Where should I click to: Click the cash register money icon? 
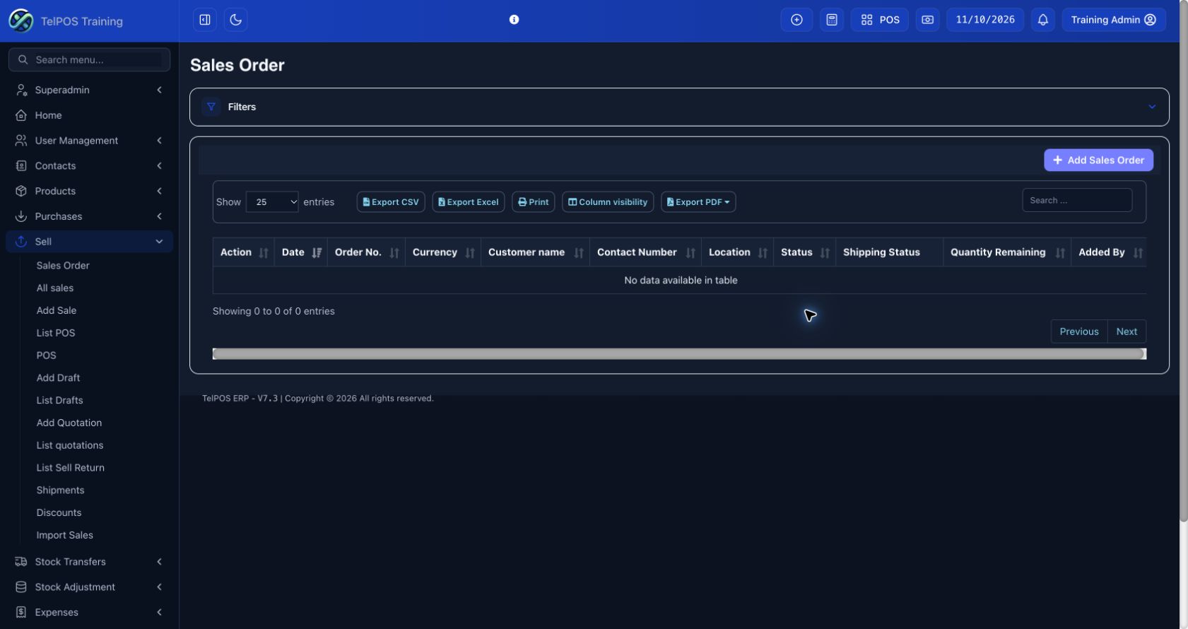(927, 20)
